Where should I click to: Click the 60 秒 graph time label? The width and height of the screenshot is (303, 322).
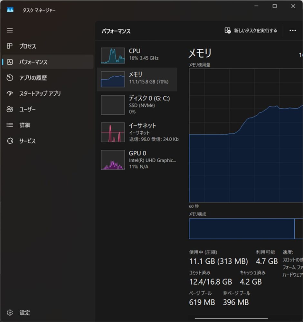[x=194, y=206]
